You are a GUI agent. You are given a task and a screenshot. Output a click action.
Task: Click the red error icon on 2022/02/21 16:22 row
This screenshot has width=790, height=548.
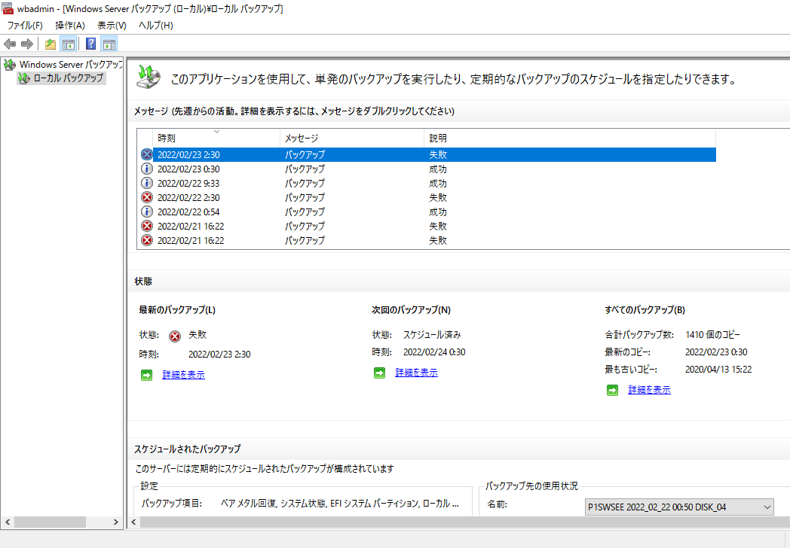coord(146,226)
